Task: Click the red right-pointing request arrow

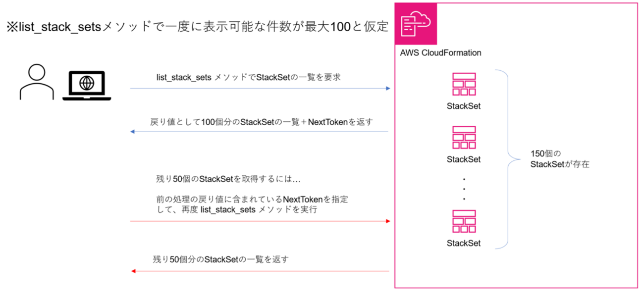Action: 260,221
